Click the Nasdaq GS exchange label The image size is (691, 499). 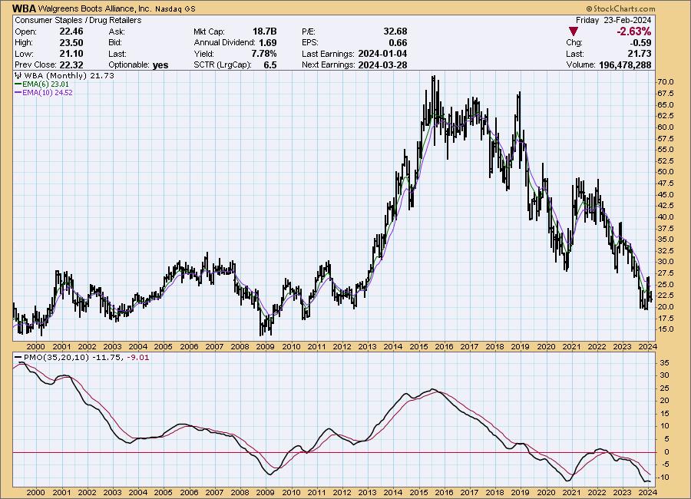coord(175,8)
